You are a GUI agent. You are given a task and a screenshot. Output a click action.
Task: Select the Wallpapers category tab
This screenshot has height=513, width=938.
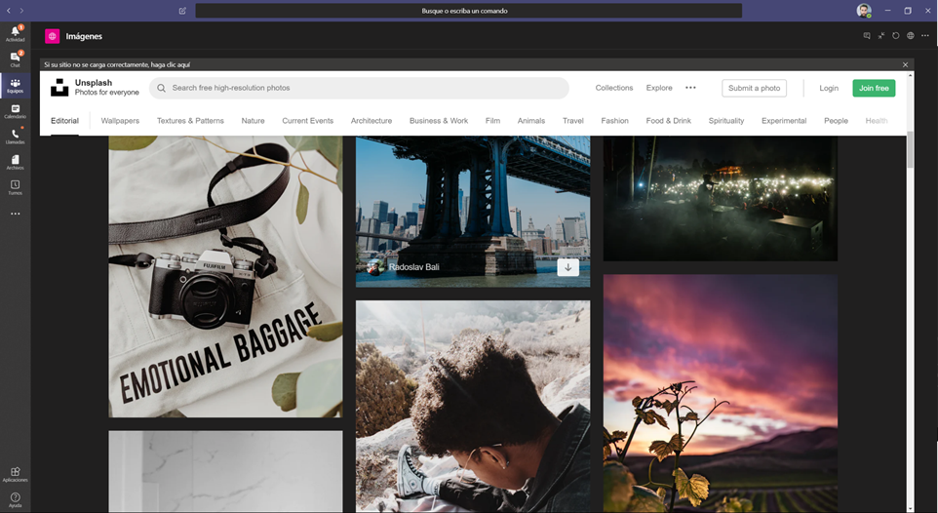coord(120,121)
